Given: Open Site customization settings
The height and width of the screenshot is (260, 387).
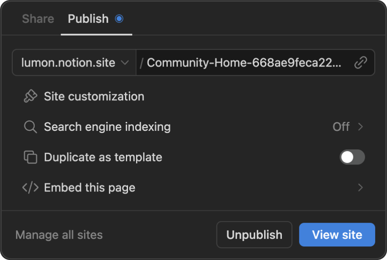Looking at the screenshot, I should [x=193, y=96].
